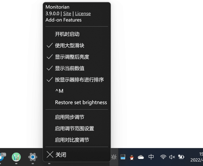Open the Wi-Fi network icon
203x166 pixels.
pos(163,157)
